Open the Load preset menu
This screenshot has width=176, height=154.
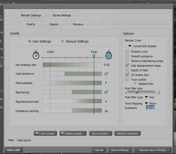(x=45, y=134)
